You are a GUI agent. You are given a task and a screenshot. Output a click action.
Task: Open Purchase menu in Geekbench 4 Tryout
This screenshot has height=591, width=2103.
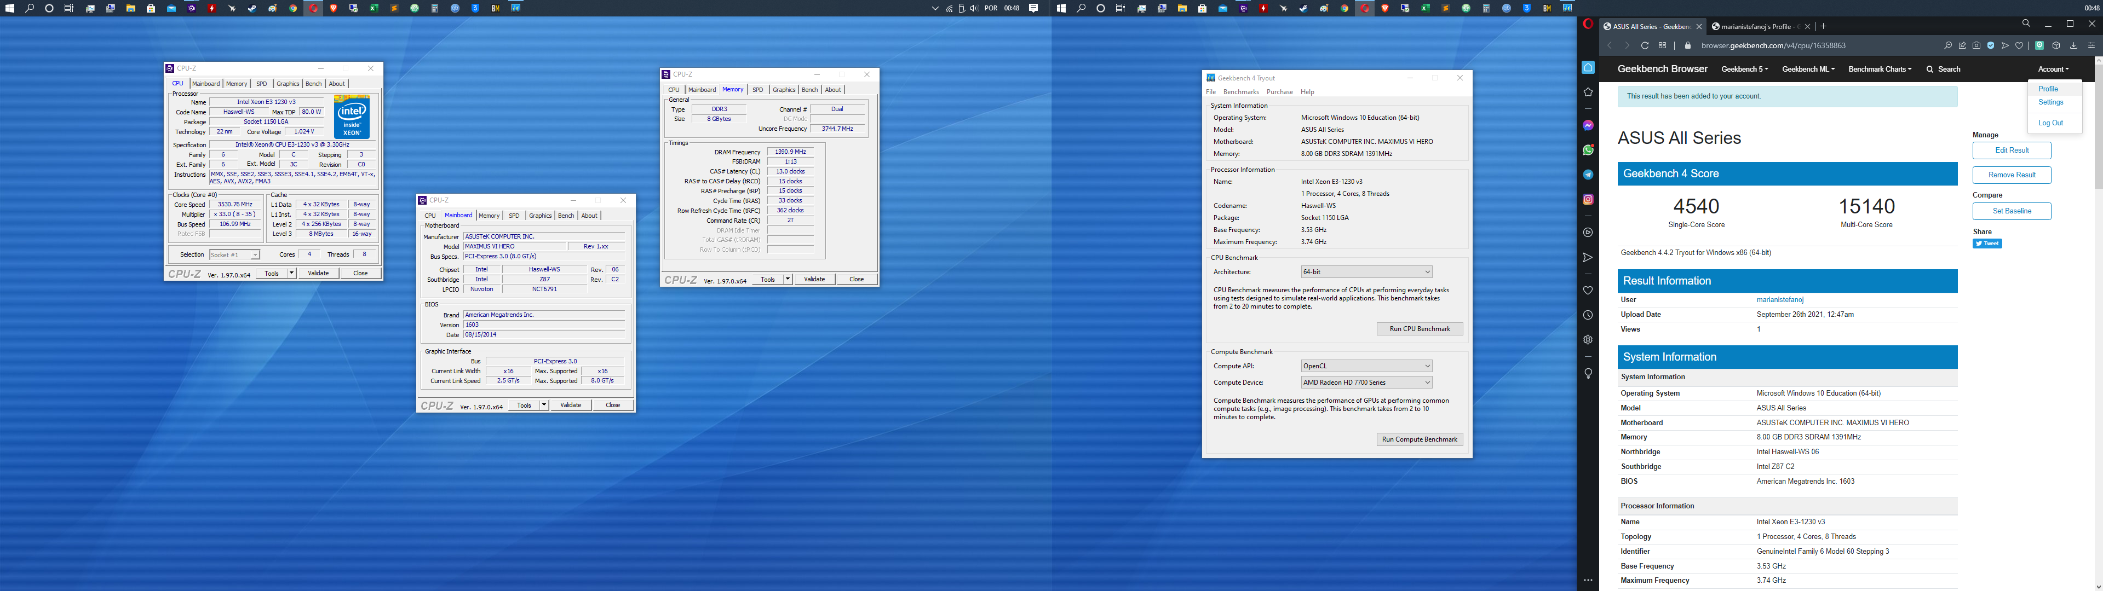(x=1279, y=92)
